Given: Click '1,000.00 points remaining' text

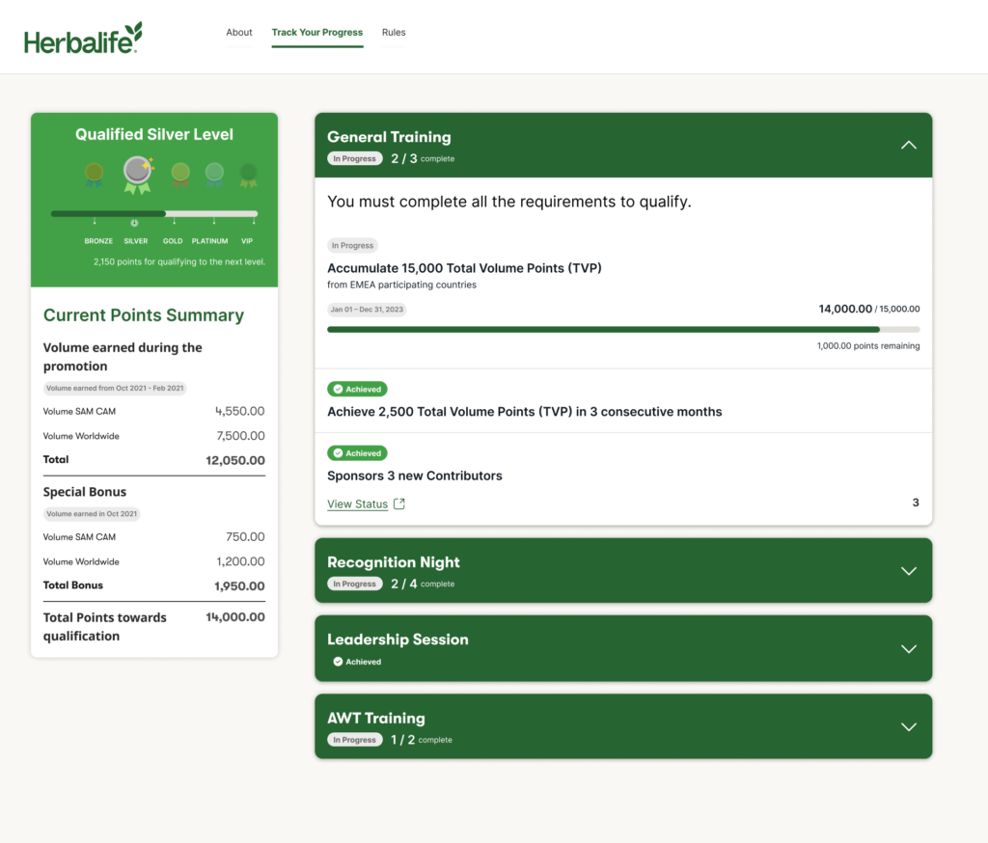Looking at the screenshot, I should [868, 346].
